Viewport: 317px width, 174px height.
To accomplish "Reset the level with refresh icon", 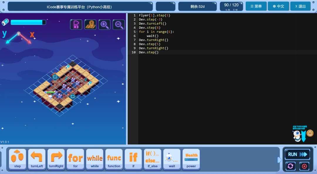I will coord(290,166).
